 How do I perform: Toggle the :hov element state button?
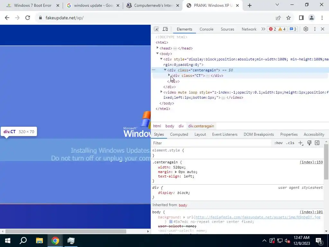click(x=278, y=143)
